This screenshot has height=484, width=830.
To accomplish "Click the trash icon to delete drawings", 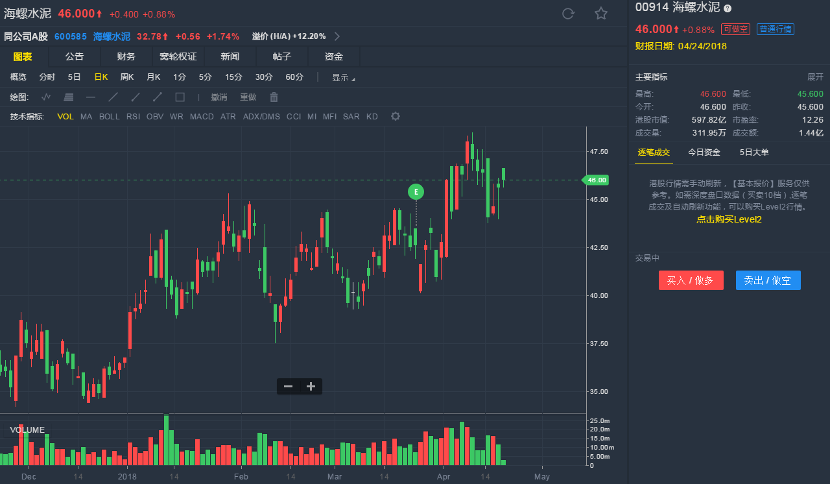I will 274,97.
